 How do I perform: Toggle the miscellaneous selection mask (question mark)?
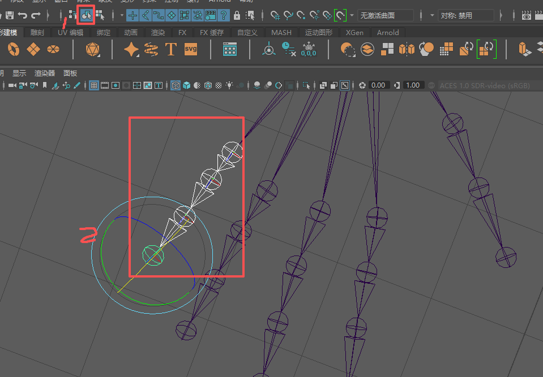pyautogui.click(x=224, y=15)
